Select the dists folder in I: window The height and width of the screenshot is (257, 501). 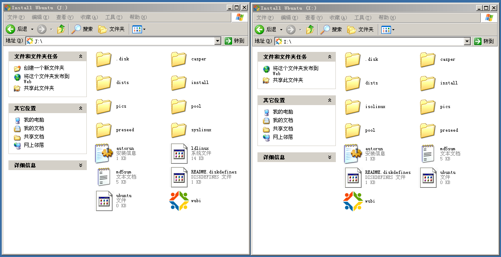[x=362, y=83]
